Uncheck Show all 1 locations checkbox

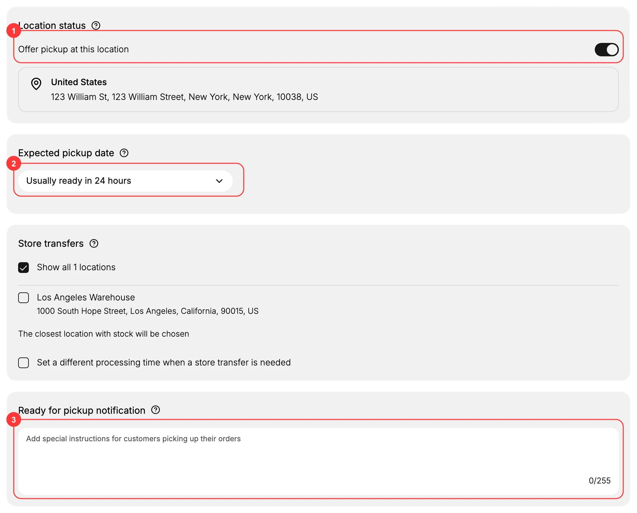click(23, 268)
